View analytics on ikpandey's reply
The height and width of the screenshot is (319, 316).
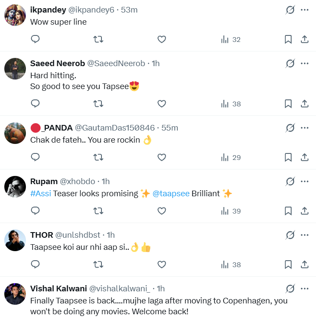pyautogui.click(x=231, y=39)
